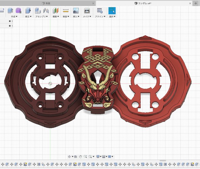Select the leftmost Mirror feature in timeline

(x=39, y=164)
